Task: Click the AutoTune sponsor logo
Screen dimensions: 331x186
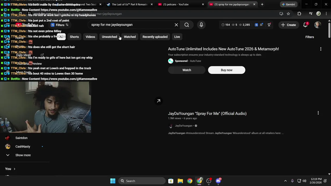Action: 171,61
